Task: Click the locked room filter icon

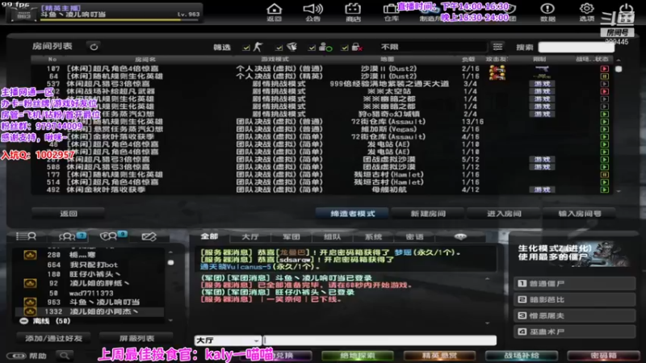Action: tap(357, 47)
